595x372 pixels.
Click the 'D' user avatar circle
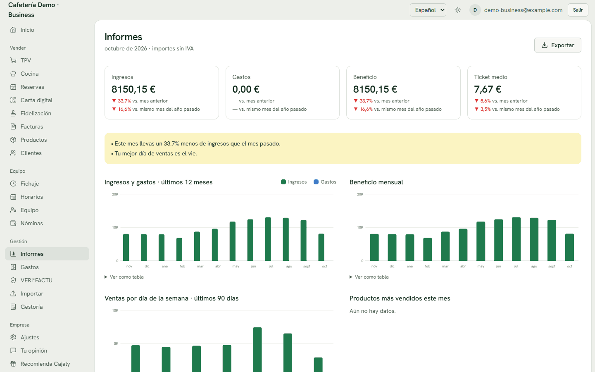point(475,10)
